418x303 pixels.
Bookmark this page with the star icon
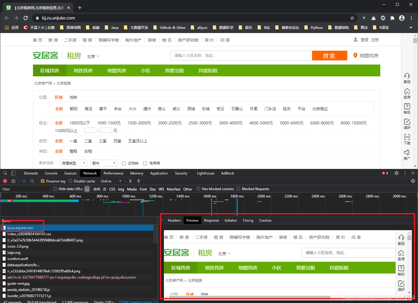click(x=352, y=18)
